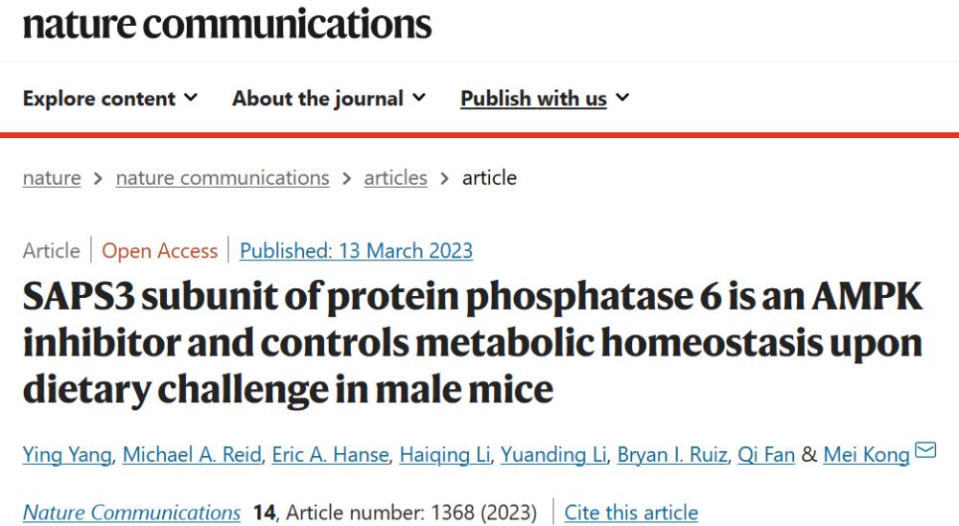View author Yuanding Li's details
The image size is (959, 526).
pyautogui.click(x=553, y=454)
